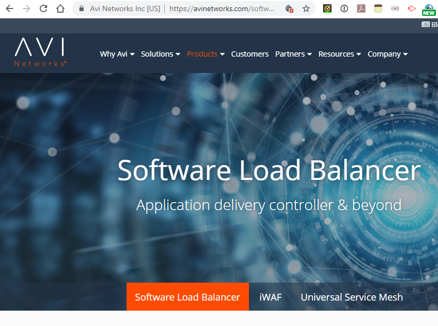Expand the Resources dropdown menu

(339, 54)
